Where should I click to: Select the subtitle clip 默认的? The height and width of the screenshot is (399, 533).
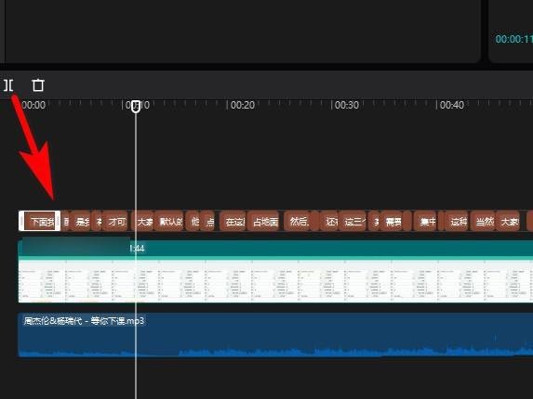(169, 222)
